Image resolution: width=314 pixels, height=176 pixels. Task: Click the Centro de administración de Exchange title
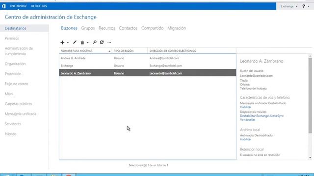click(51, 17)
